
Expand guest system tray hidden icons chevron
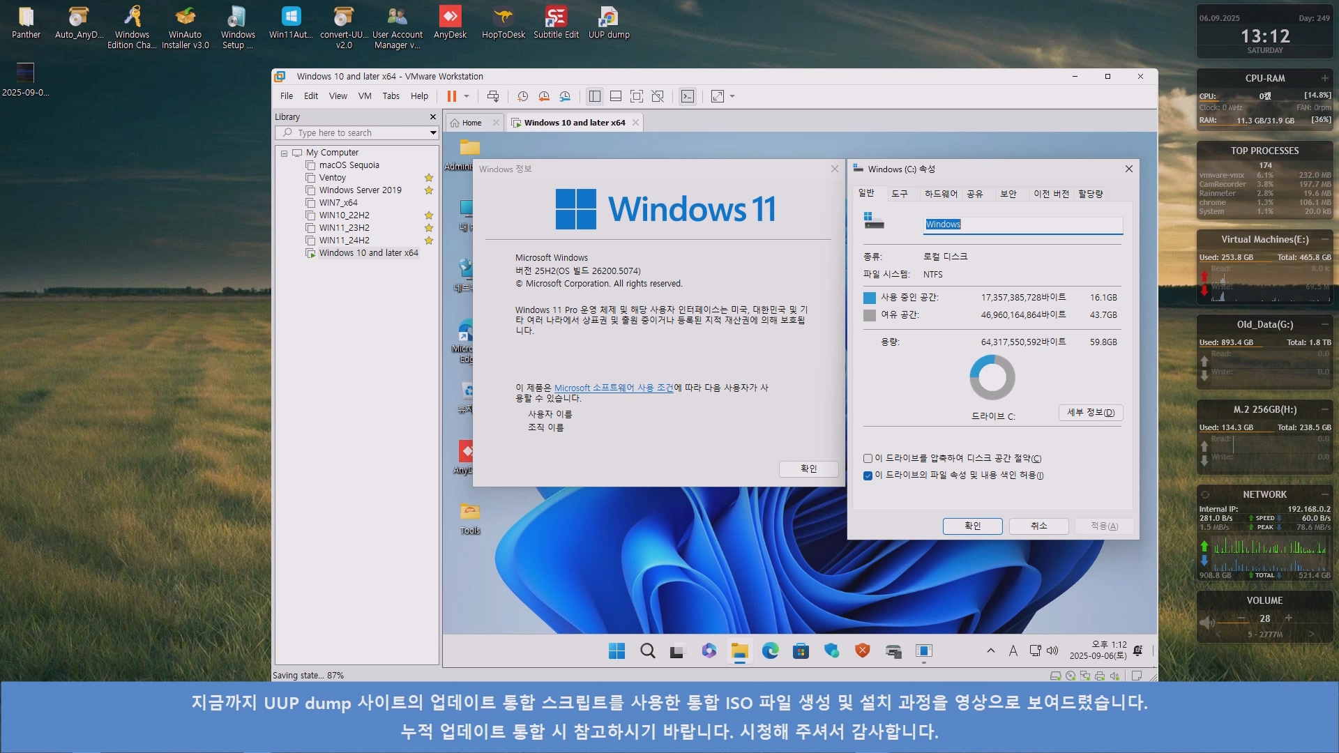(x=990, y=651)
